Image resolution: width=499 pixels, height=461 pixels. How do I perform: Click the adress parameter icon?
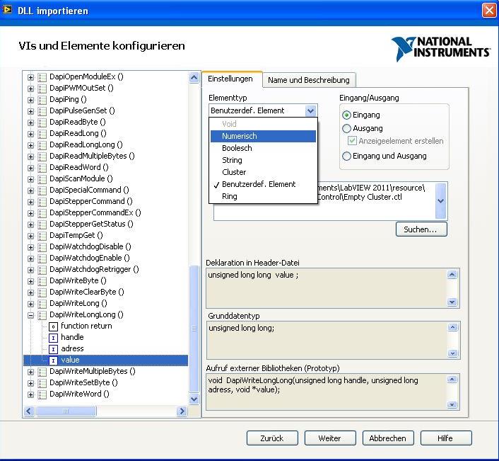(53, 348)
